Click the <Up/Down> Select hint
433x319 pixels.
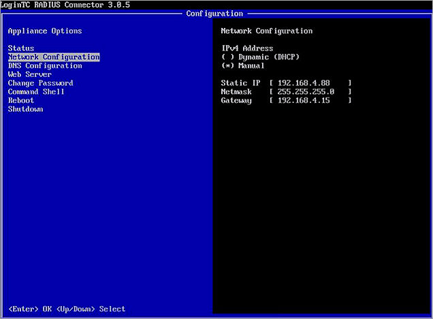point(91,309)
